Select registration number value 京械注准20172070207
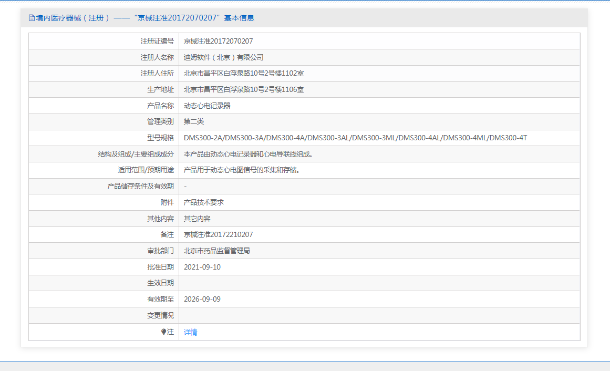Image resolution: width=610 pixels, height=371 pixels. 218,42
